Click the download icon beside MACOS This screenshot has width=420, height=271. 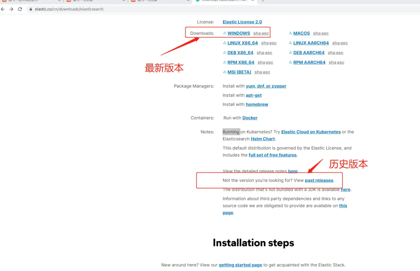290,33
